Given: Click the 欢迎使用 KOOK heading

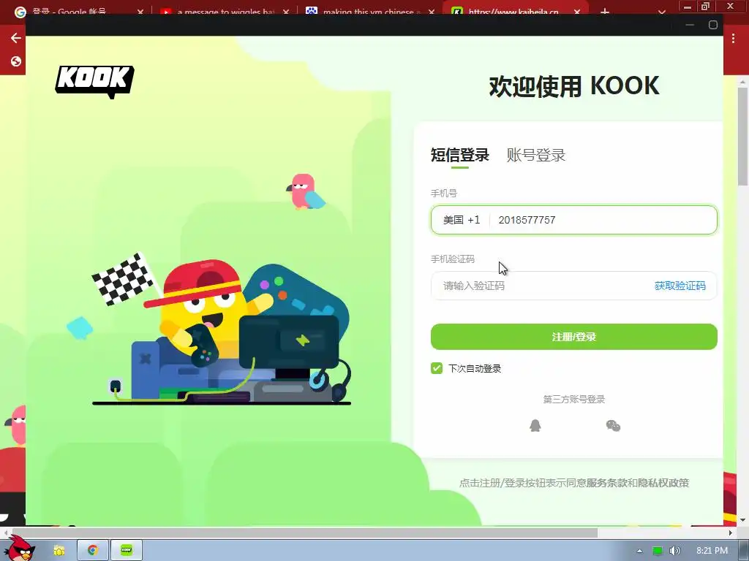Looking at the screenshot, I should (573, 86).
